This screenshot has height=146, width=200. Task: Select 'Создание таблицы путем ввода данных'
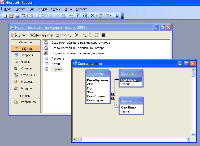[79, 53]
